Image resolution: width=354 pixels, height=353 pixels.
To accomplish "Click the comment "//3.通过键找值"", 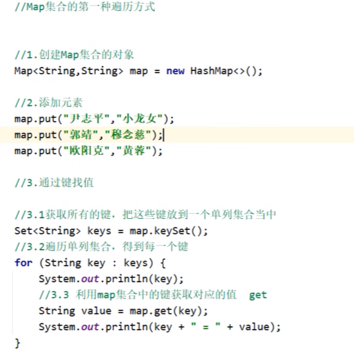I will coord(54,182).
